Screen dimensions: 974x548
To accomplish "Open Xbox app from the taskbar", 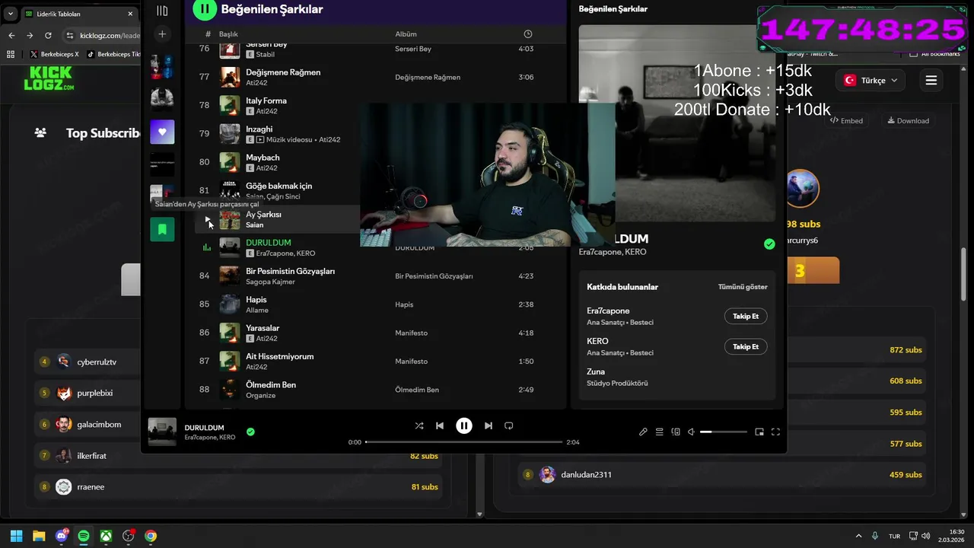I will 106,536.
